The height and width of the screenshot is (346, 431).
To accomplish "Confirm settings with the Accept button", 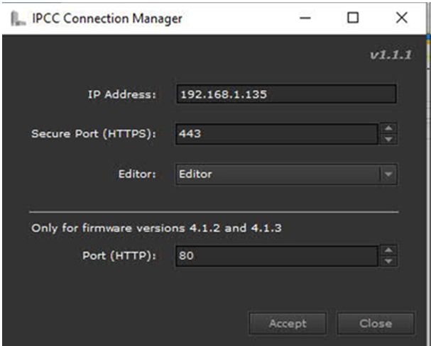I will [288, 323].
